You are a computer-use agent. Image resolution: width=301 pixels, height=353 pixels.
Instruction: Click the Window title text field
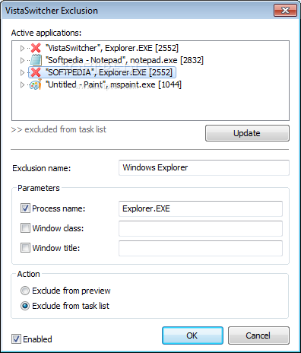click(201, 248)
